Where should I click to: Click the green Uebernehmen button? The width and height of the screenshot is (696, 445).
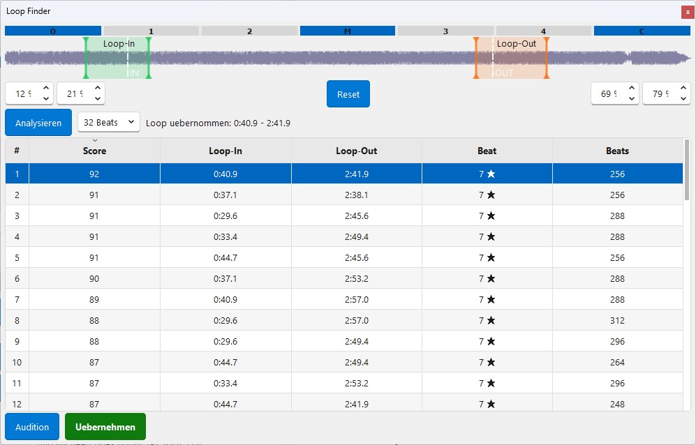coord(105,427)
